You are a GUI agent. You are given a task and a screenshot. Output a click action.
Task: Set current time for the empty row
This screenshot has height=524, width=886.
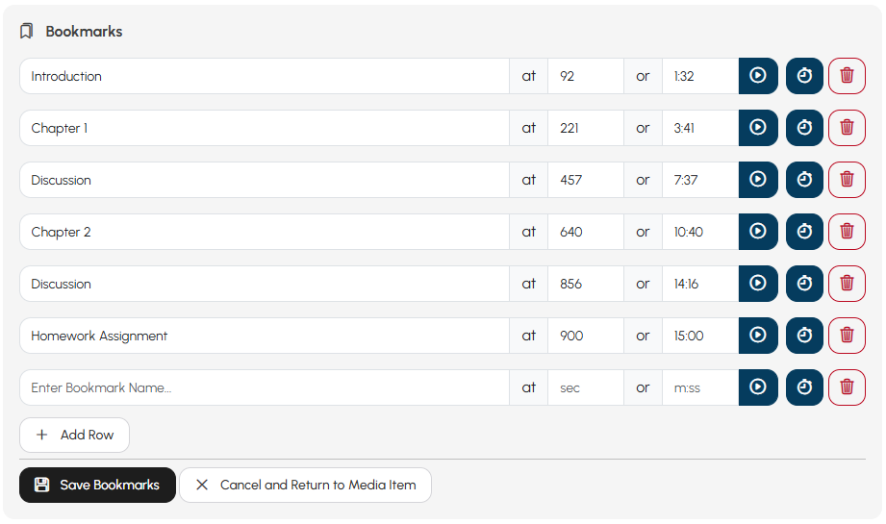804,387
